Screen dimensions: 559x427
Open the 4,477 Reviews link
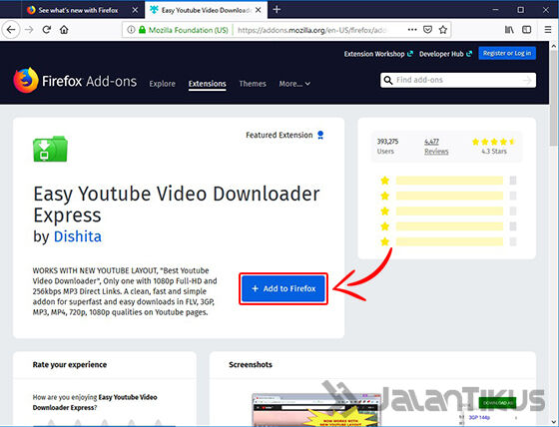pyautogui.click(x=436, y=147)
